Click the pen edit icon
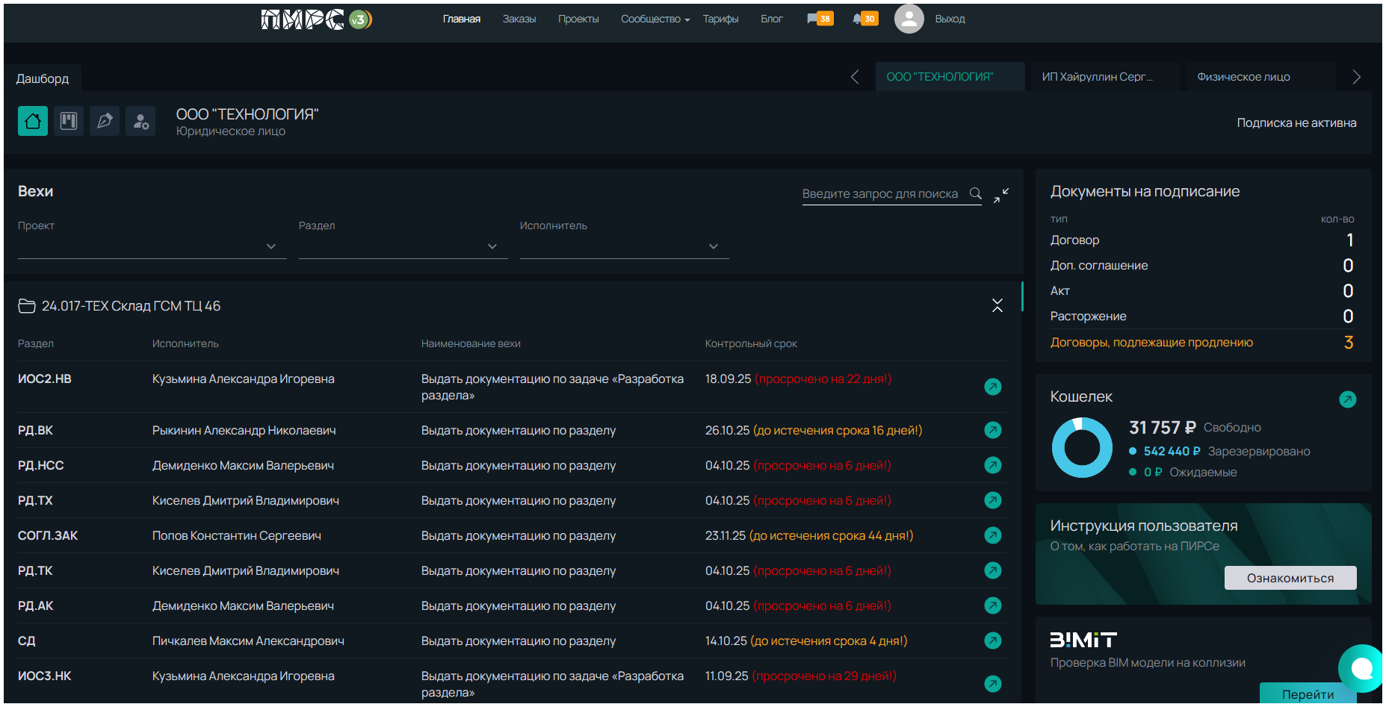The height and width of the screenshot is (707, 1386). click(x=105, y=121)
